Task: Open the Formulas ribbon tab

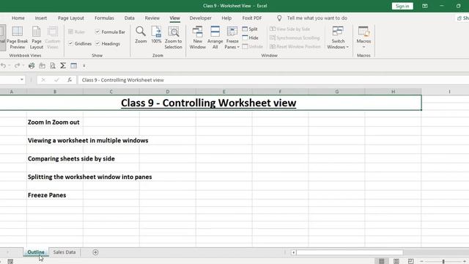Action: [104, 18]
